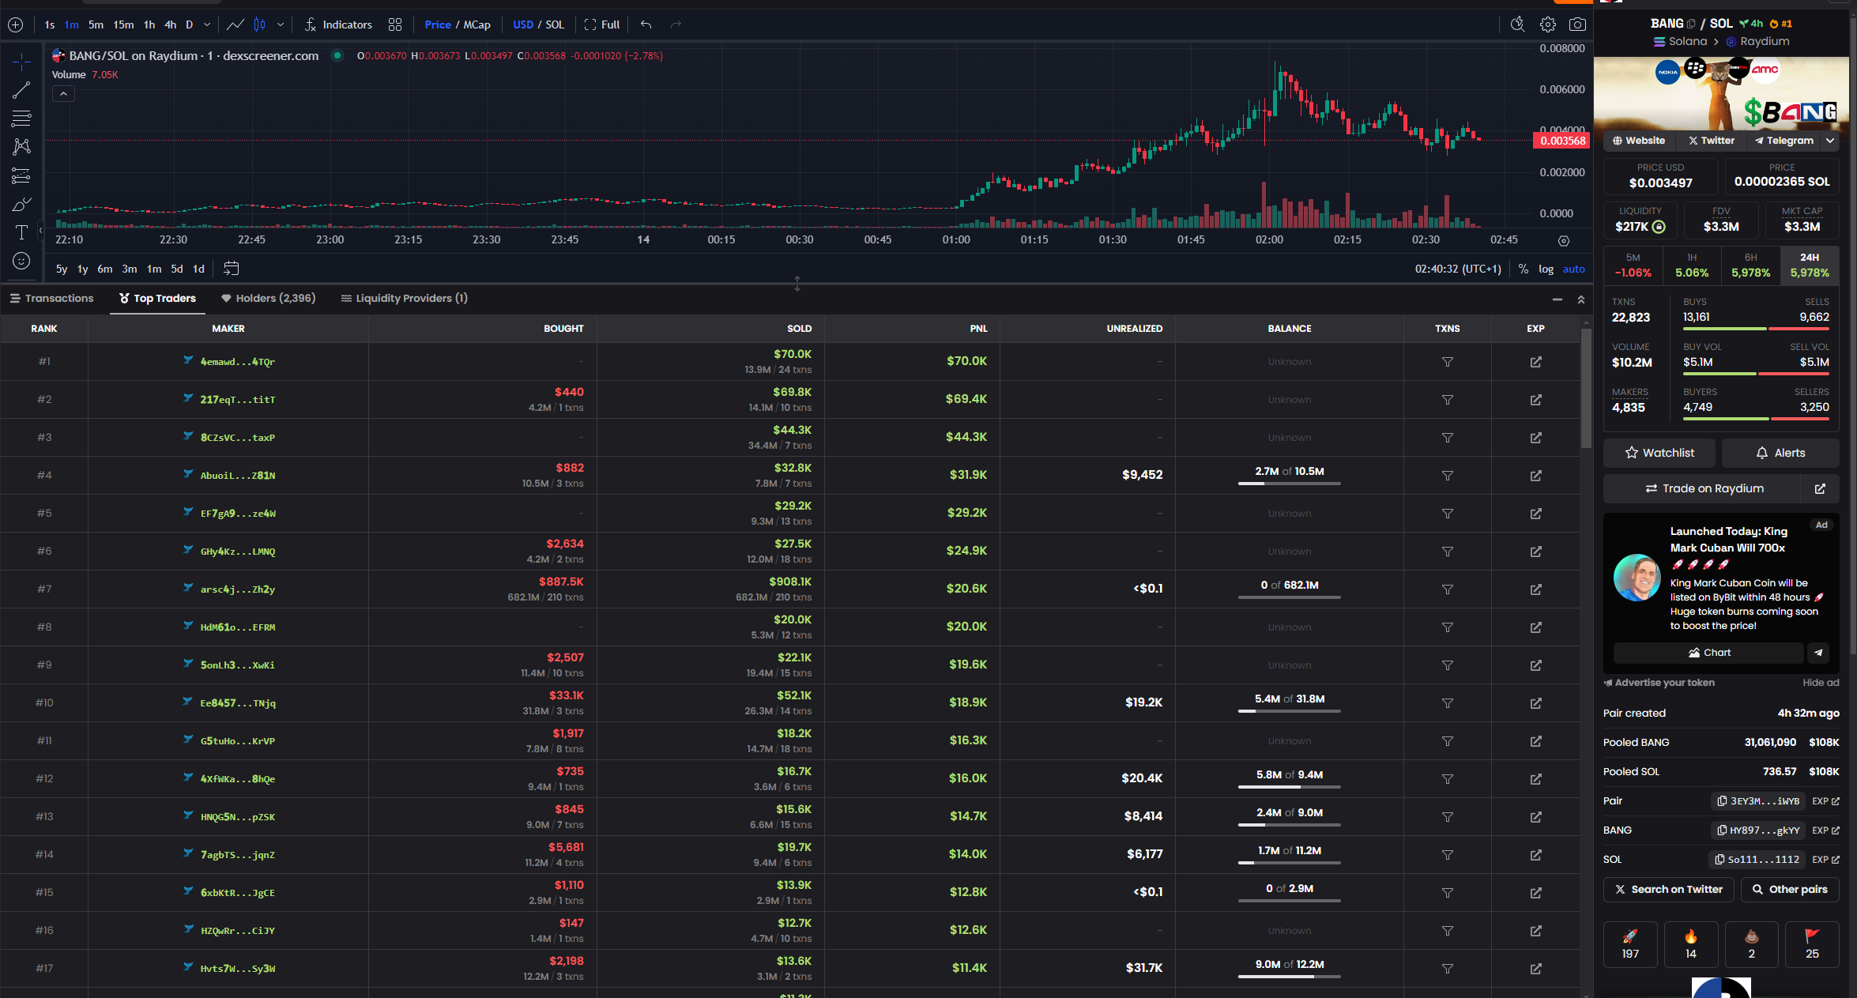
Task: Minimize the transactions table panel
Action: 1557,299
